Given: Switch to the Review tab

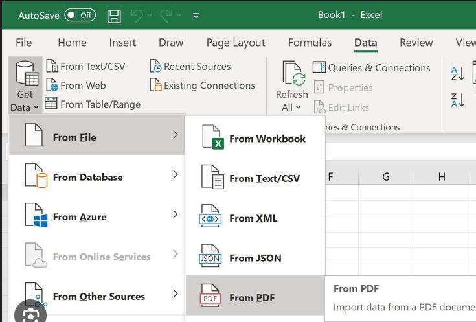Looking at the screenshot, I should click(416, 43).
